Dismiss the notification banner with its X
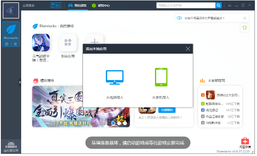Image resolution: width=257 pixels, height=156 pixels. click(x=245, y=18)
